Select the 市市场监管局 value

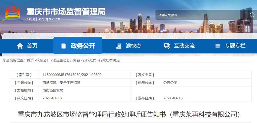click(53, 90)
